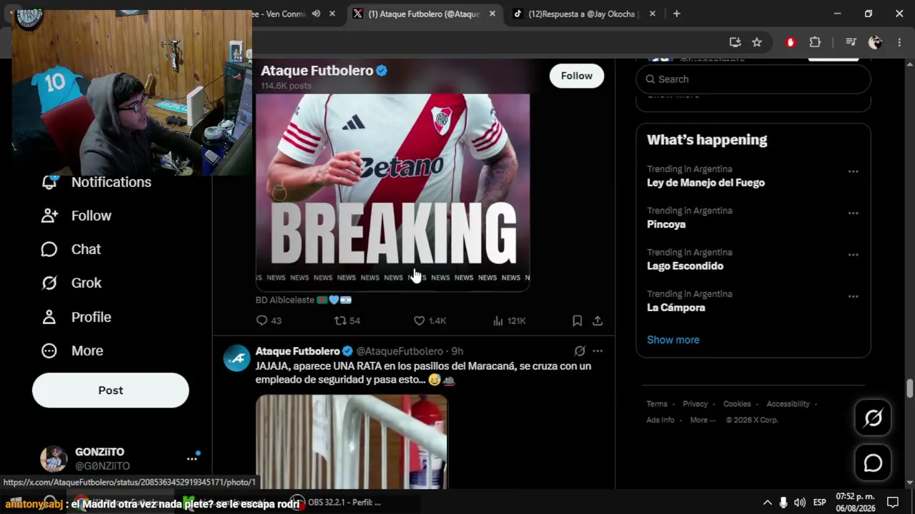Open the Lago Escondido trending topic
The height and width of the screenshot is (514, 915).
[x=685, y=266]
